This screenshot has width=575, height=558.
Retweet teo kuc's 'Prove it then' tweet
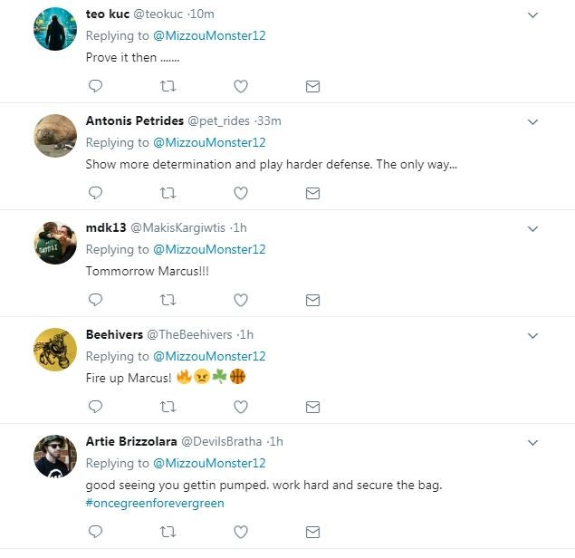coord(168,86)
